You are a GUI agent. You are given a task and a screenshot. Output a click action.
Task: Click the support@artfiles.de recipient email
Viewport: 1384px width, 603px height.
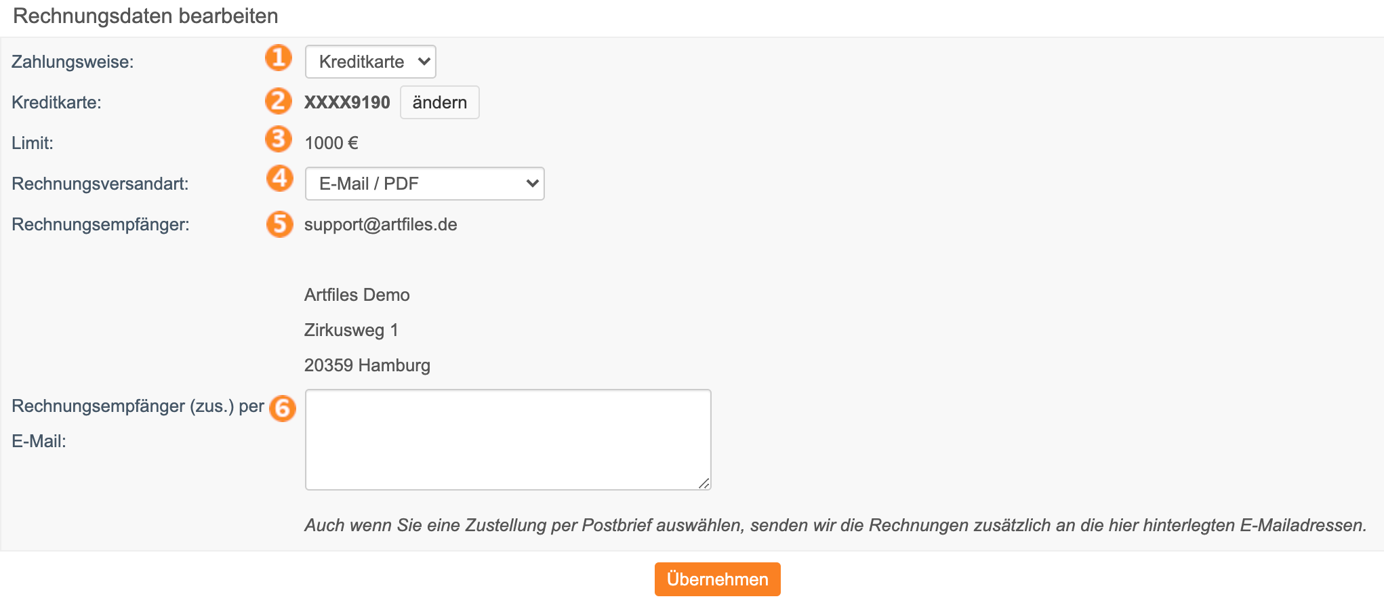point(381,224)
